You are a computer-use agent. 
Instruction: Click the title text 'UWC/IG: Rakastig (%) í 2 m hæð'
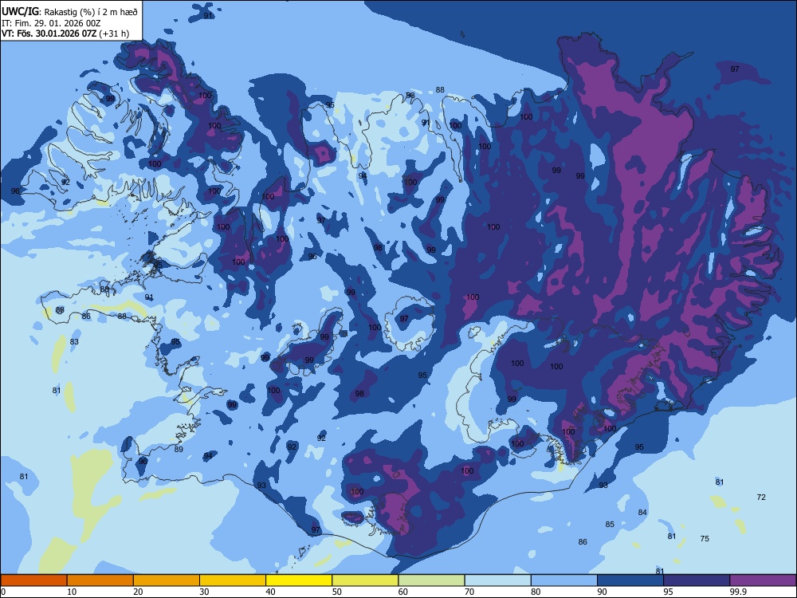(x=69, y=11)
